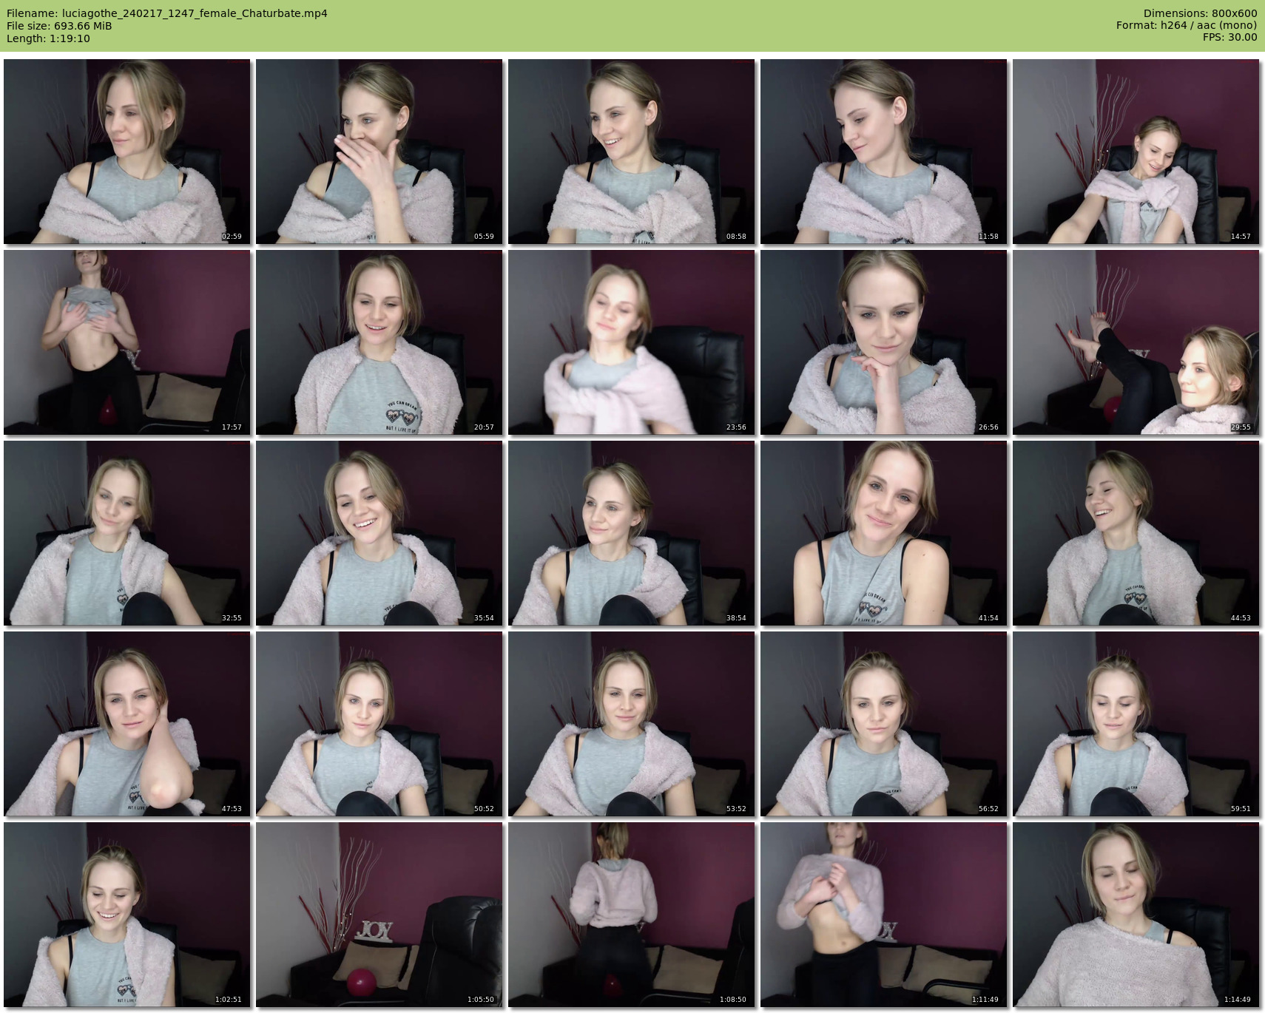Click the Filename text in the header

point(166,13)
